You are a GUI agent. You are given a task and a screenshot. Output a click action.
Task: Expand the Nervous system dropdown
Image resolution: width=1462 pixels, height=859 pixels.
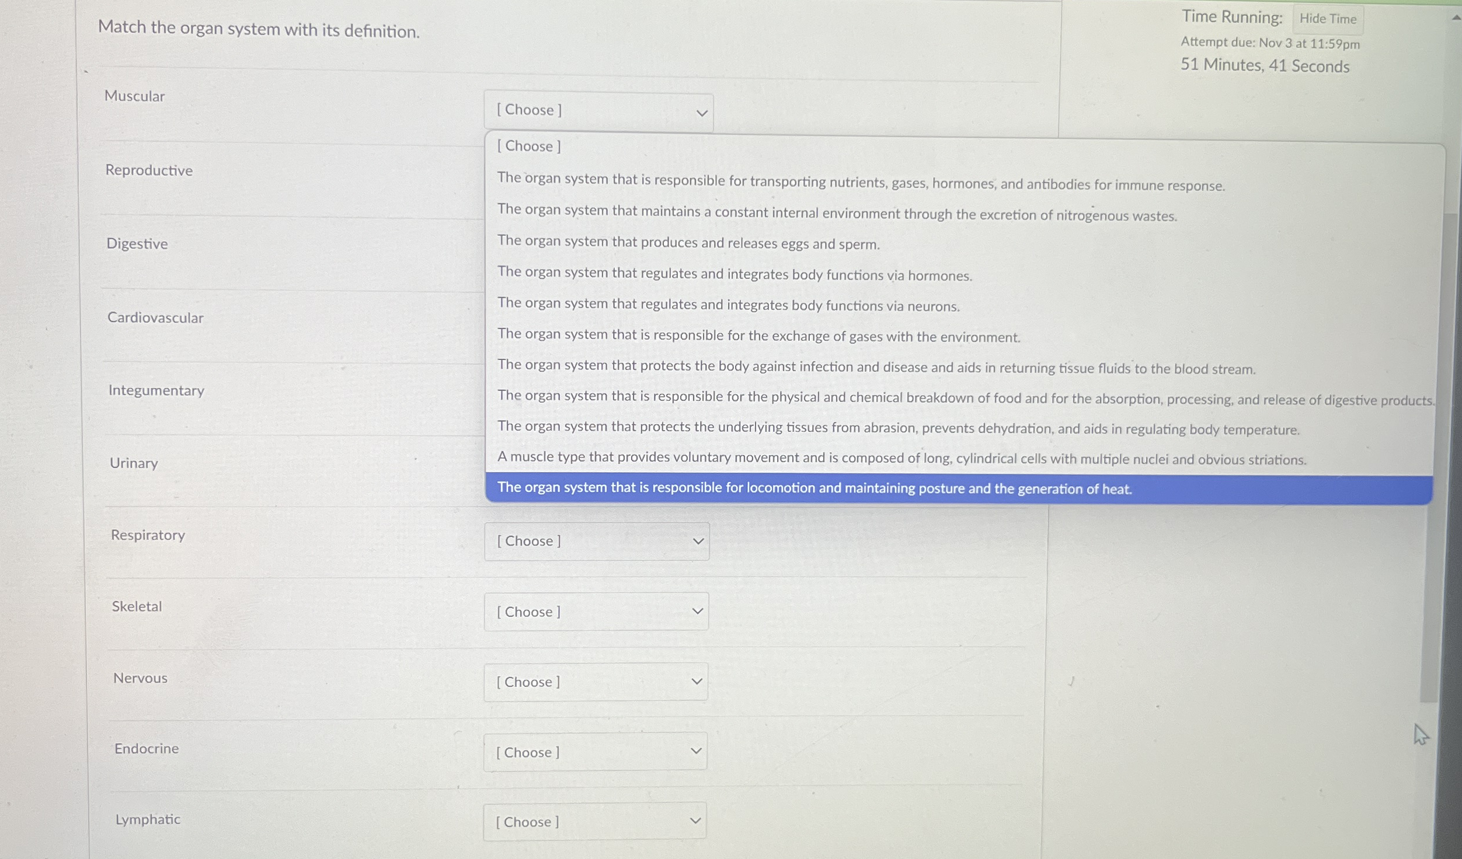point(596,682)
